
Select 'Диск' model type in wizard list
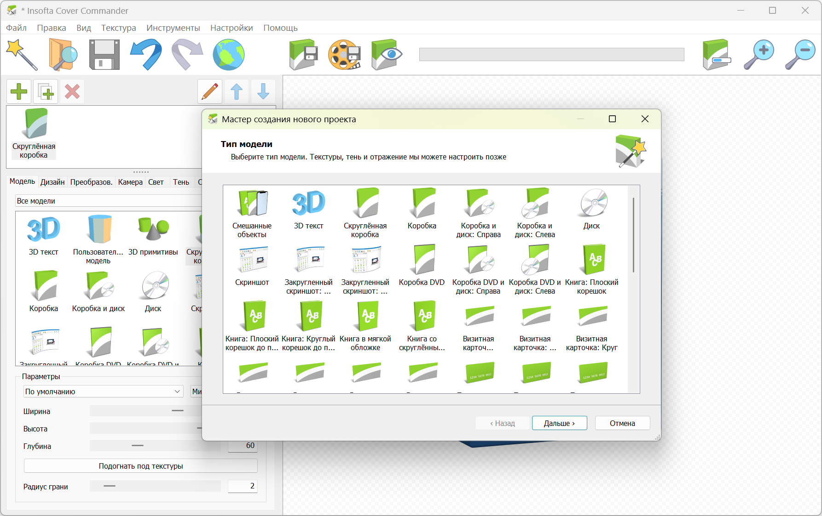(591, 210)
